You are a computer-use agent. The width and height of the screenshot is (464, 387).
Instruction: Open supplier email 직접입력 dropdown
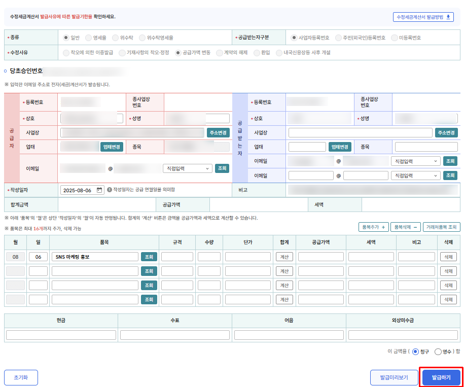188,168
